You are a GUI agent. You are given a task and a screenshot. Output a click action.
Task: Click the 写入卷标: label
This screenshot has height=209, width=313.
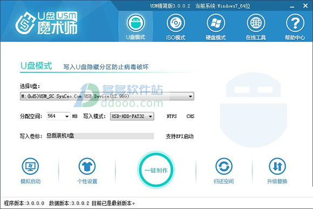(x=31, y=136)
